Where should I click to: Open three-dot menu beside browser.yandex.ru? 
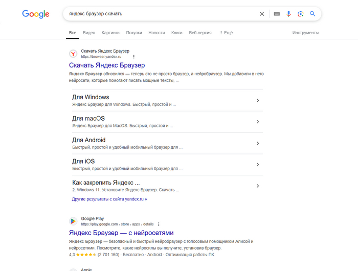click(x=133, y=56)
